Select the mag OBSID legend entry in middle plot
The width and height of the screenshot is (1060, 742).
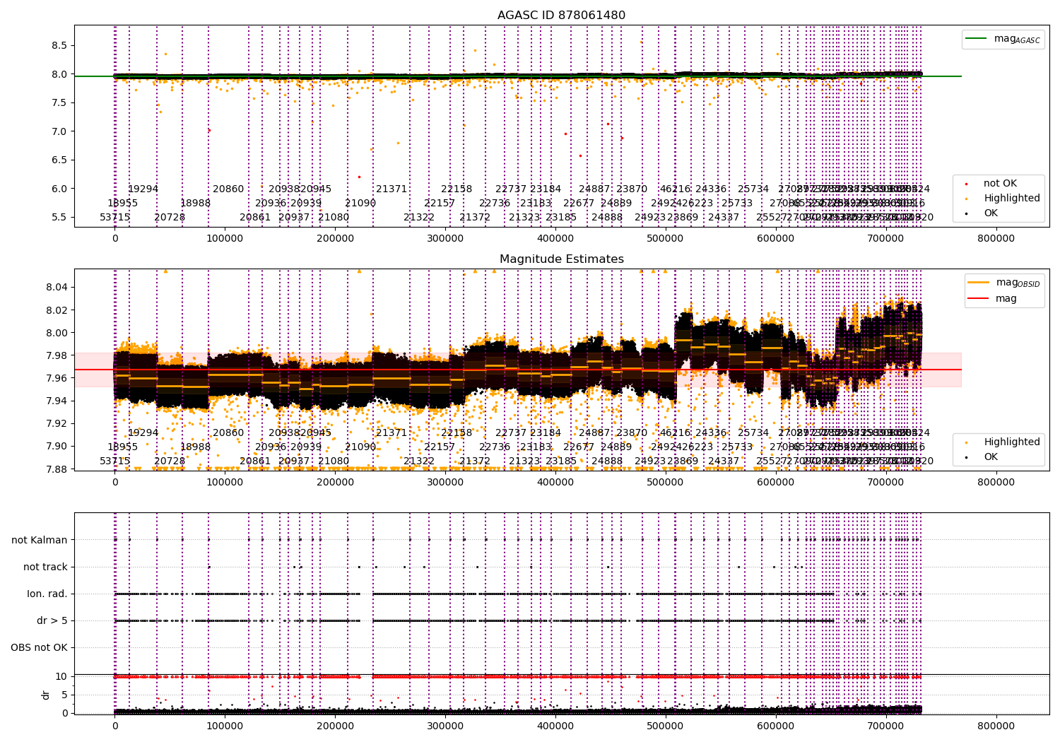coord(1018,283)
